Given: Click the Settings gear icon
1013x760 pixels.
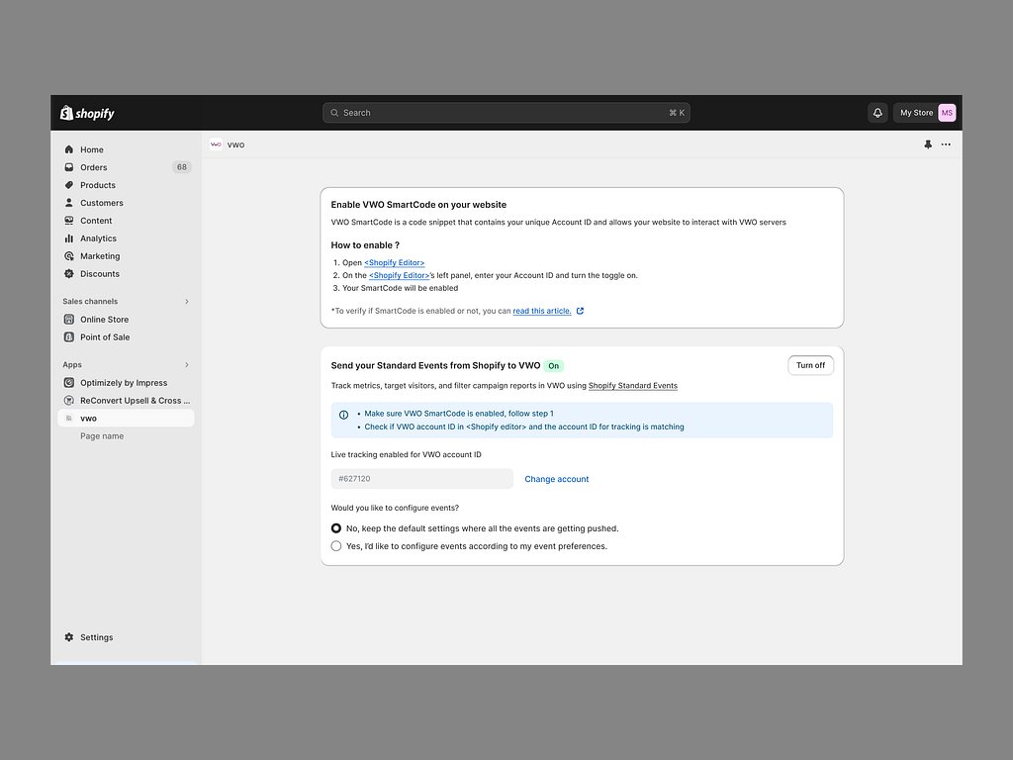Looking at the screenshot, I should [69, 637].
